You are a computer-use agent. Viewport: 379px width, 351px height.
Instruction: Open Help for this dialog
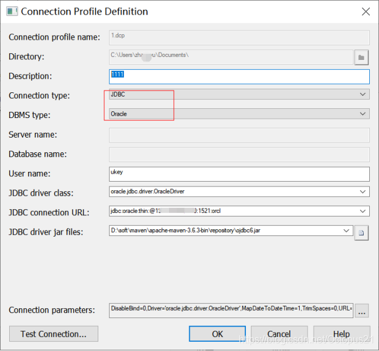(x=342, y=334)
